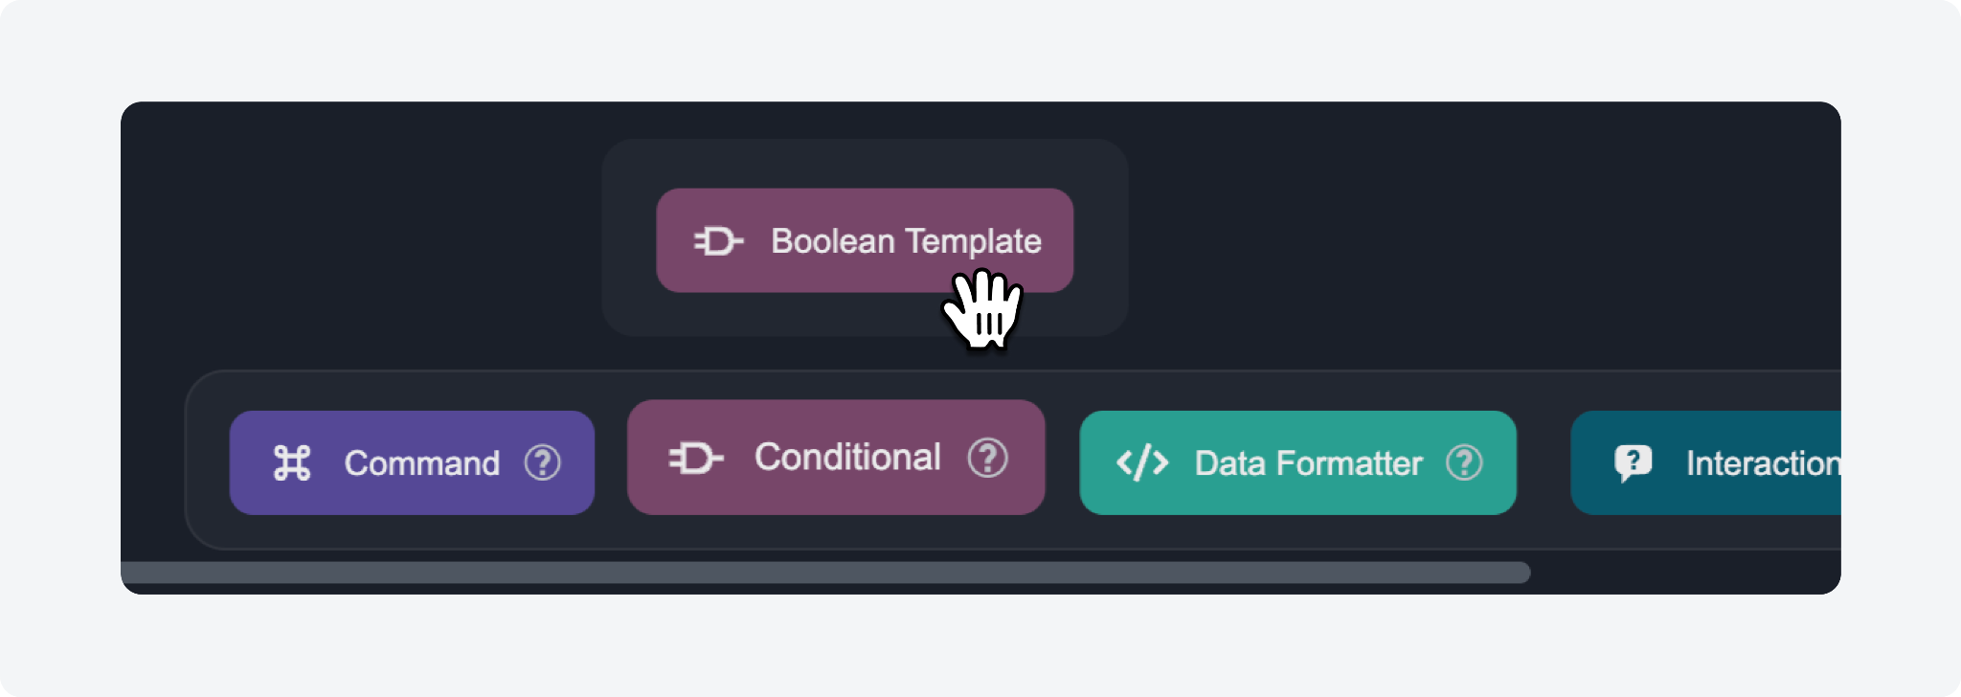Open the Conditional help question mark
The image size is (1961, 697).
tap(987, 458)
